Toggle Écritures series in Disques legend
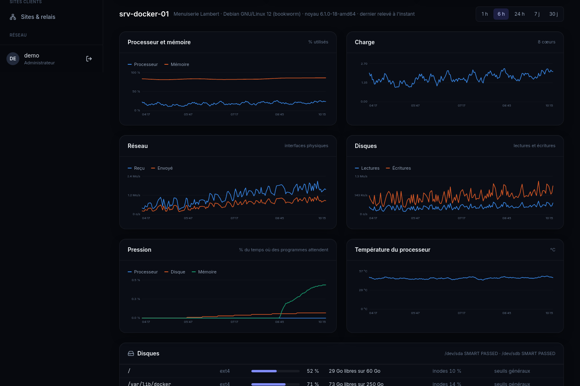580x386 pixels. pos(398,168)
